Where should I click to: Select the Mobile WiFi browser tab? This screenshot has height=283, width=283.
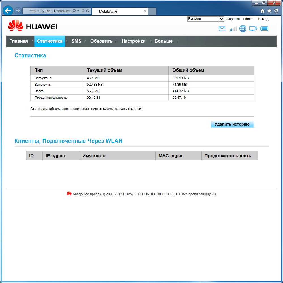120,11
